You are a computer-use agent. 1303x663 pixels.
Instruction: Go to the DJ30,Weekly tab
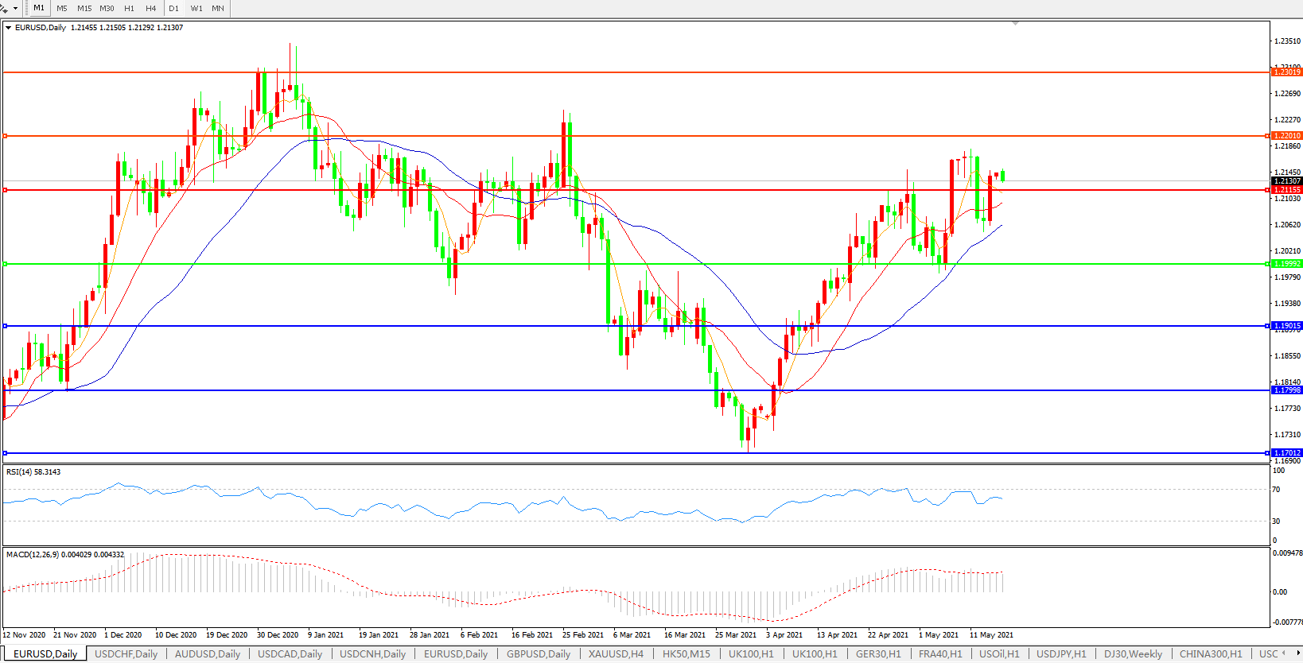(x=1133, y=654)
